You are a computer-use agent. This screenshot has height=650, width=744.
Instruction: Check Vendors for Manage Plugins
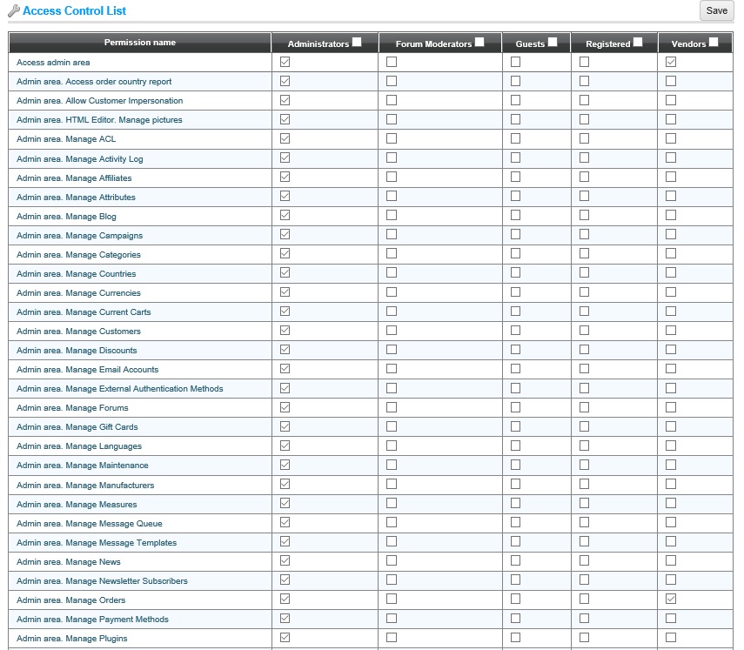pos(670,637)
